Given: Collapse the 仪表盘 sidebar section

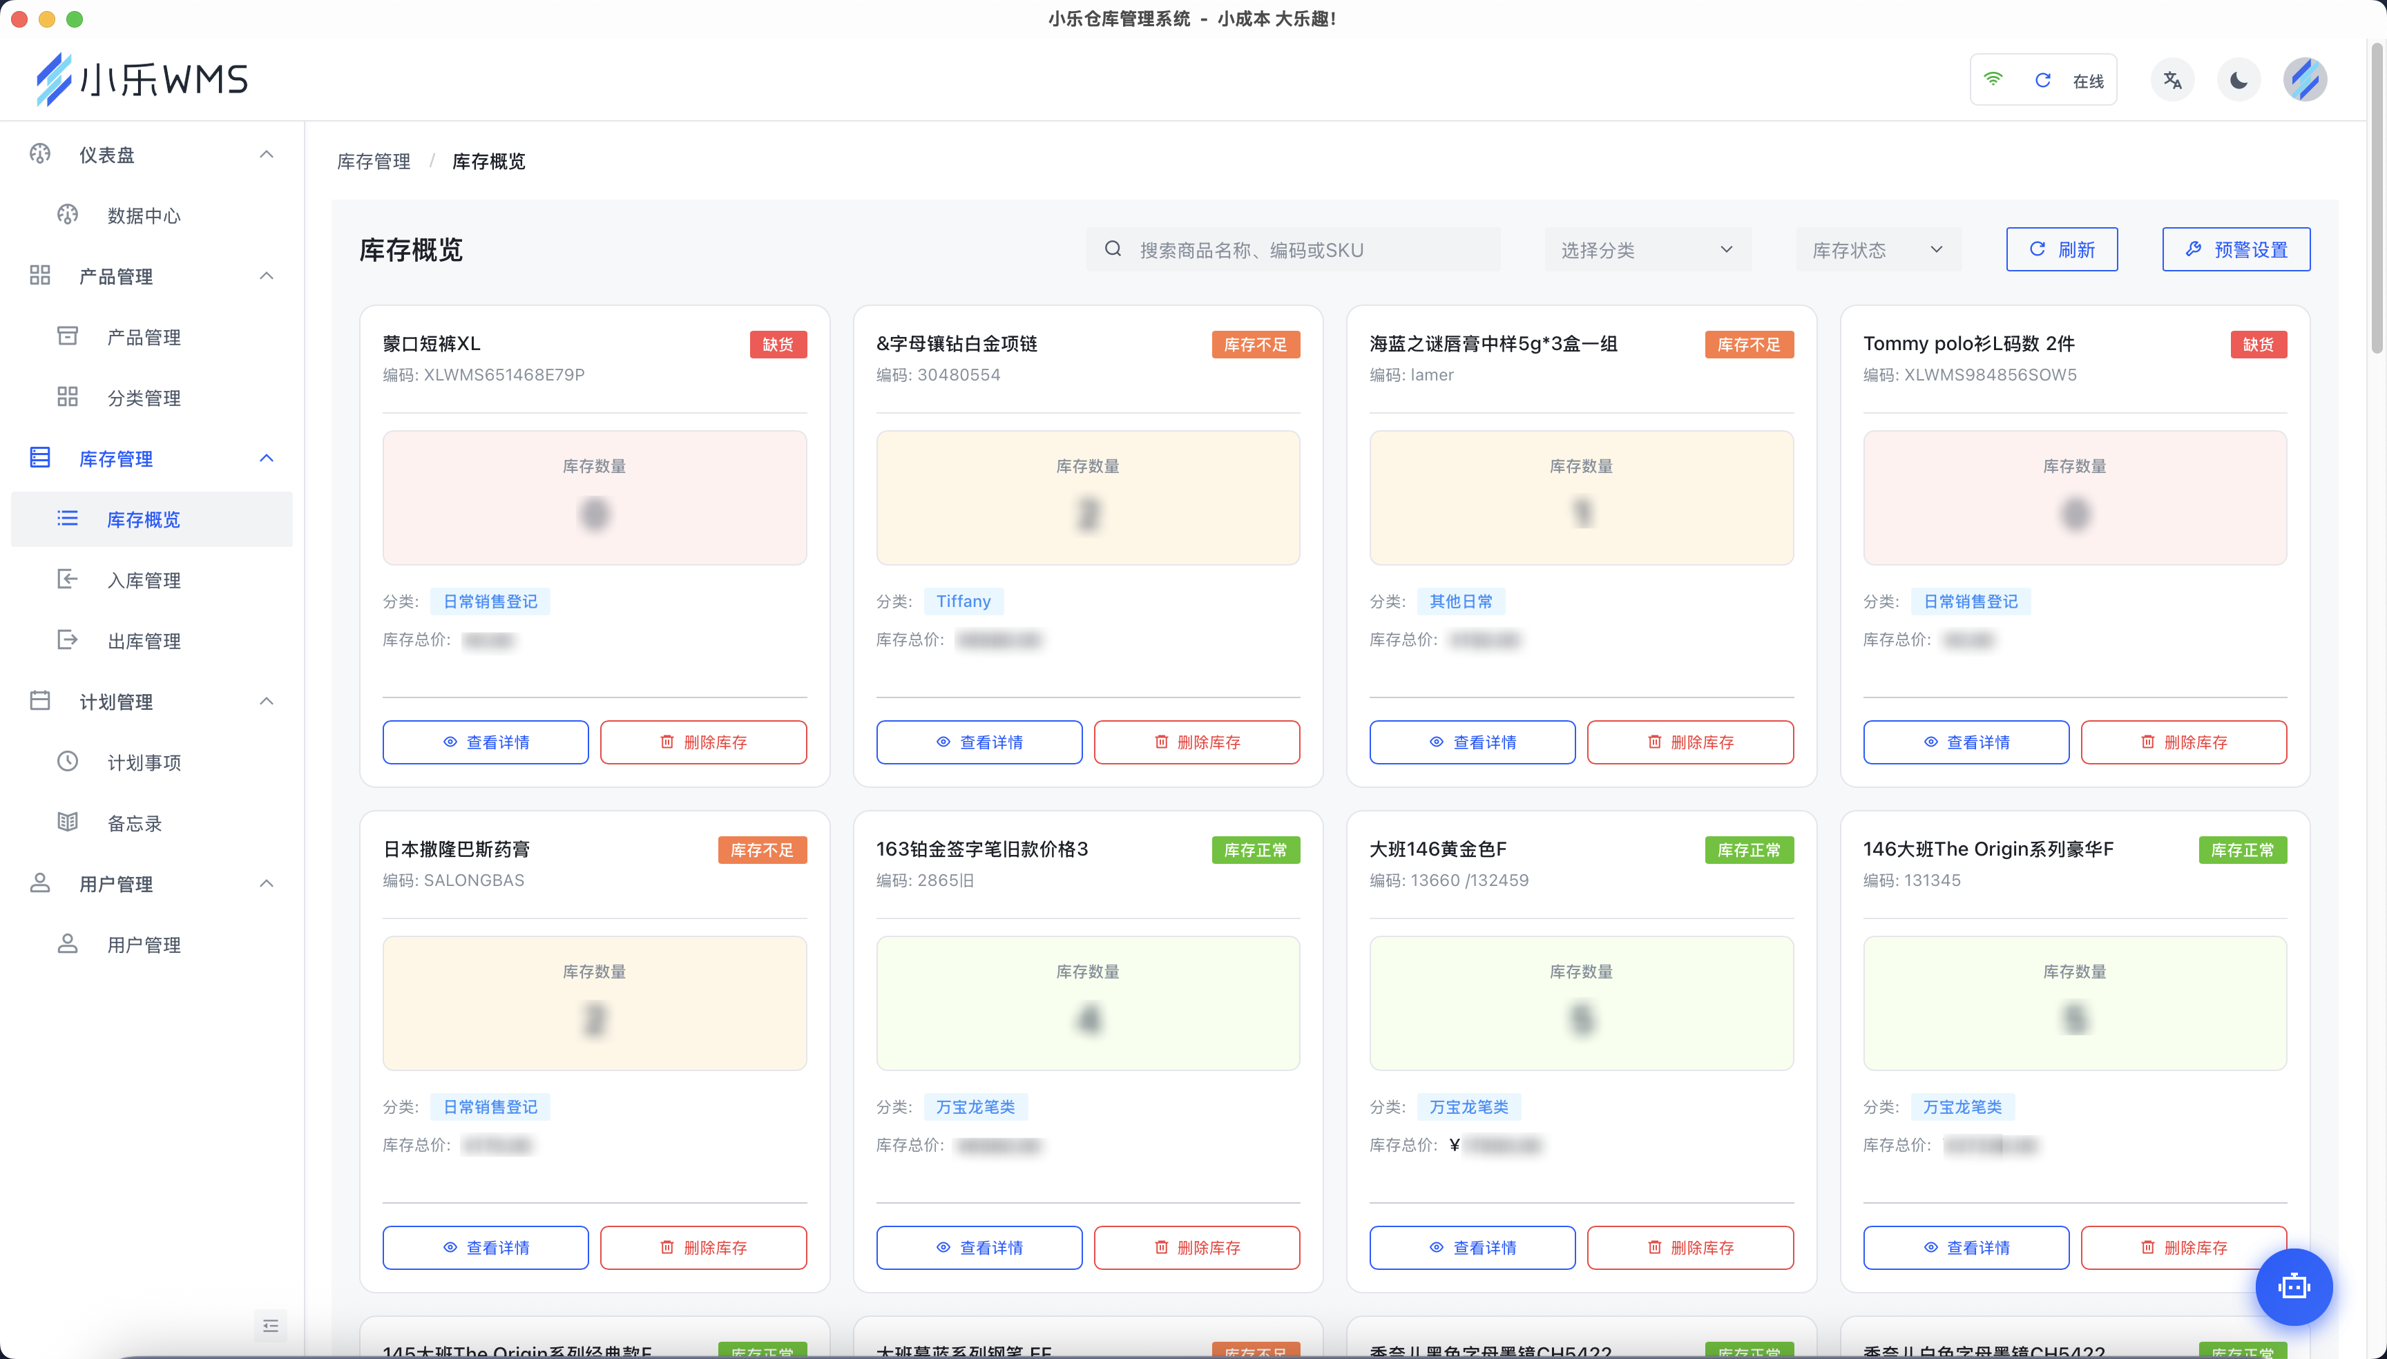Looking at the screenshot, I should pos(266,155).
